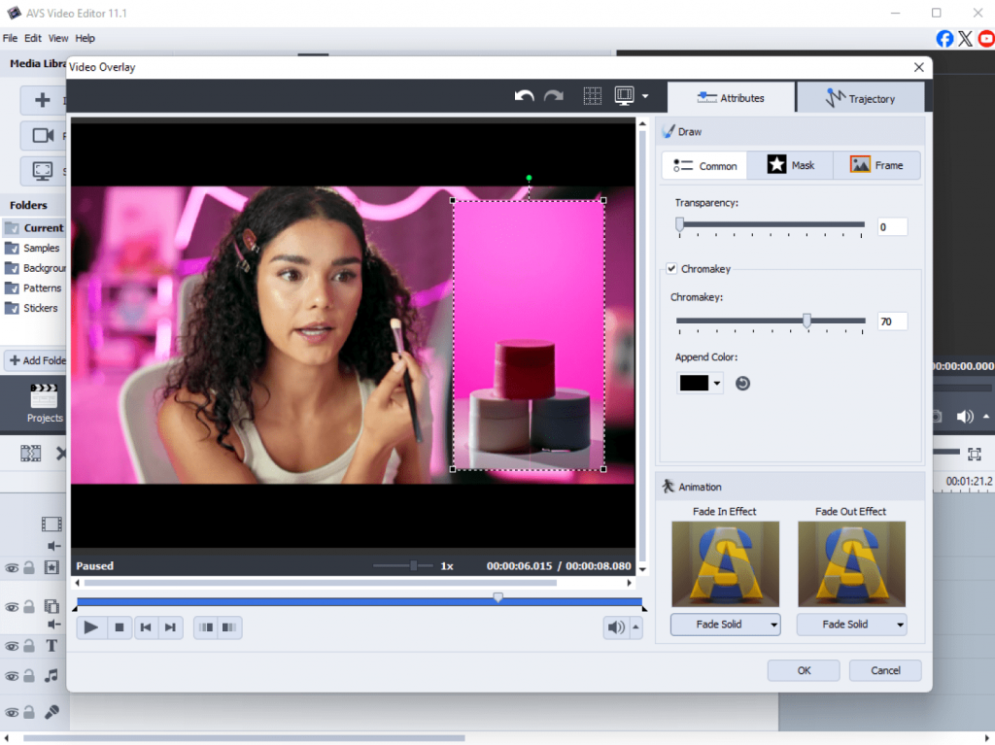Screen dimensions: 995x745
Task: Click the speaker volume icon in preview
Action: [616, 627]
